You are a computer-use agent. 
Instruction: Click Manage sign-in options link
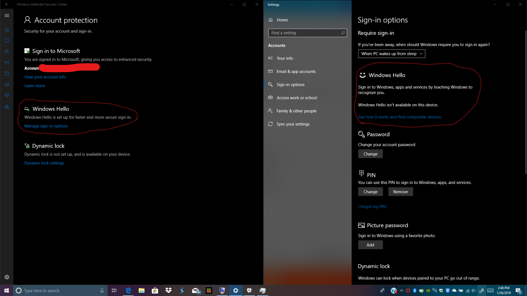click(46, 126)
